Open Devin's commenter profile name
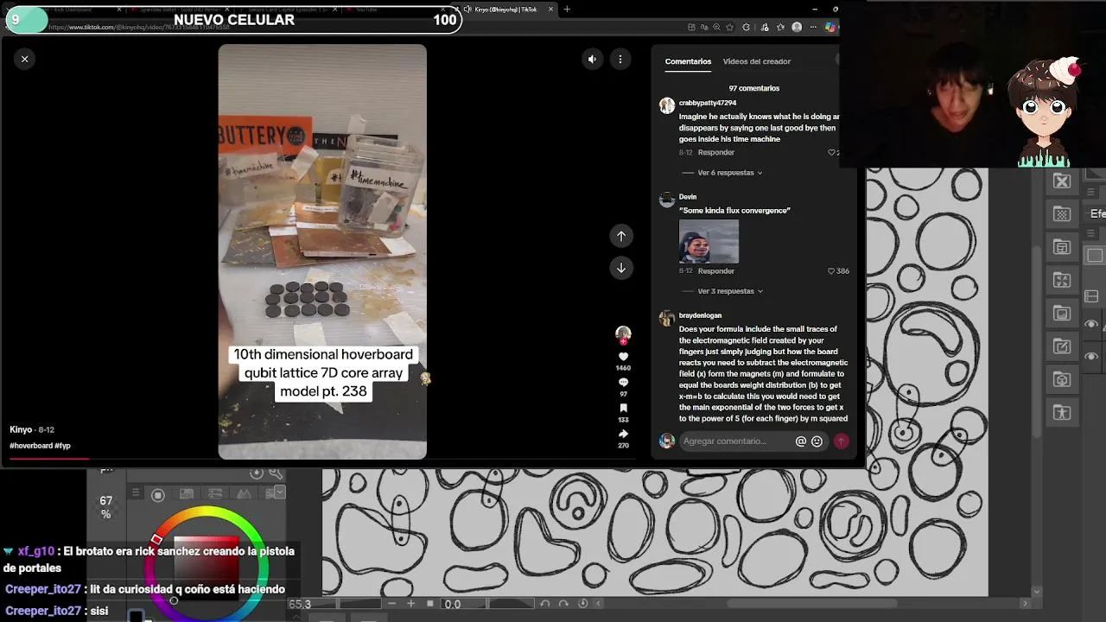 (x=688, y=197)
